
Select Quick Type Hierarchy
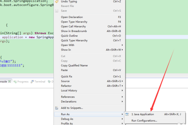(90, 40)
